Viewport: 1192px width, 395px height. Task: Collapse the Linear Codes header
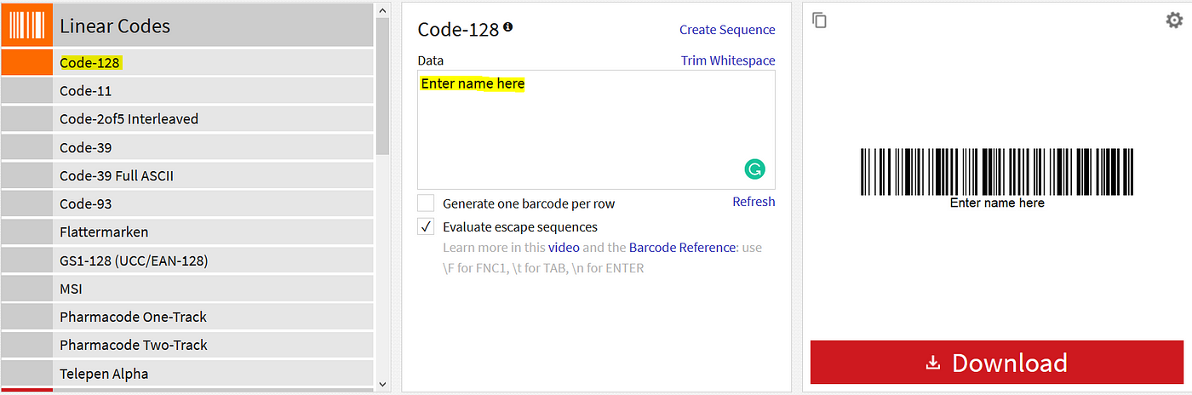(x=187, y=26)
